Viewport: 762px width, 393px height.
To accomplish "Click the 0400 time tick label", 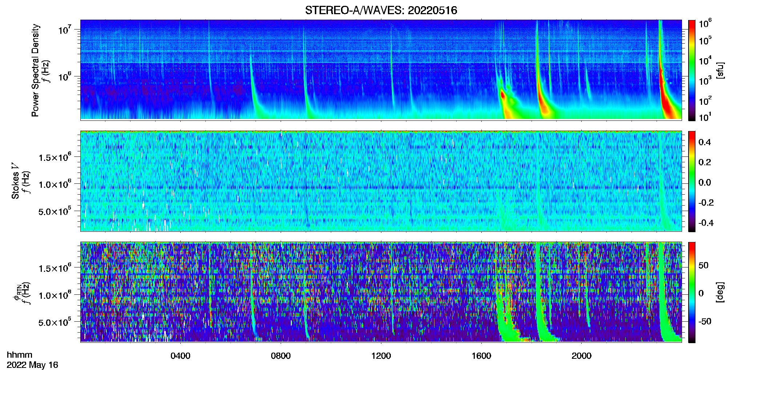I will point(180,356).
